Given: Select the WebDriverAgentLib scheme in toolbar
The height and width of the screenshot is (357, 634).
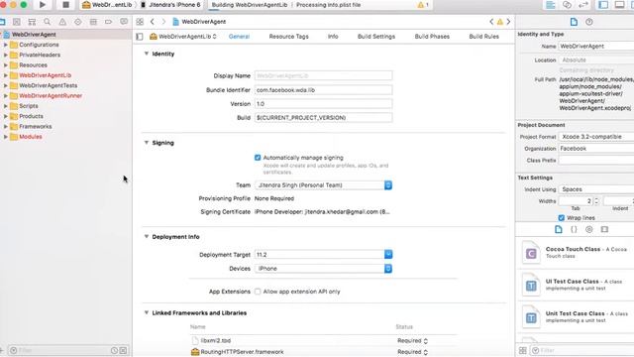Looking at the screenshot, I should 107,5.
